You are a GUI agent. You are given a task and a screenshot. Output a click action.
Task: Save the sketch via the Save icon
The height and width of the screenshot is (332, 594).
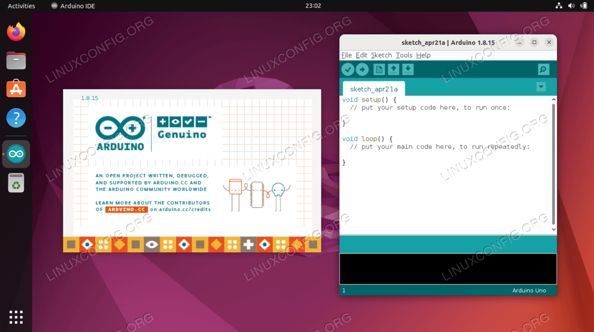(407, 69)
